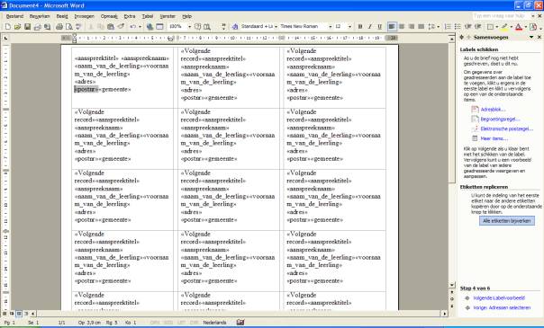This screenshot has width=544, height=328.
Task: Click the Open folder icon
Action: tap(17, 27)
